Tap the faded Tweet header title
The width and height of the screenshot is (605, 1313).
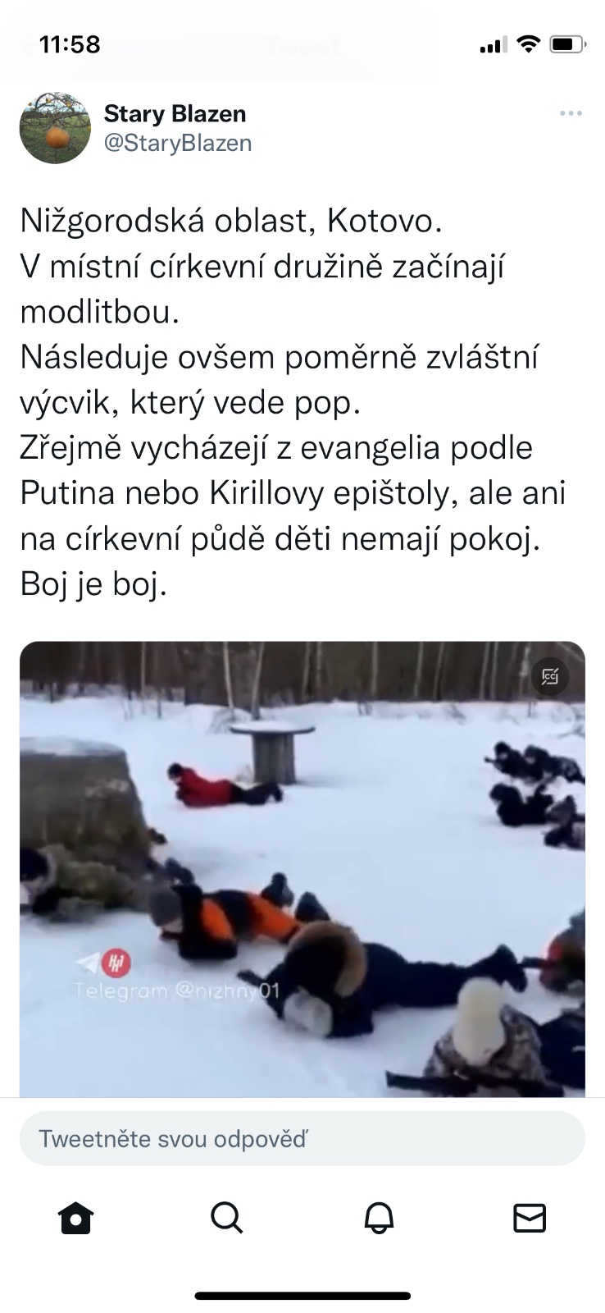(x=302, y=46)
